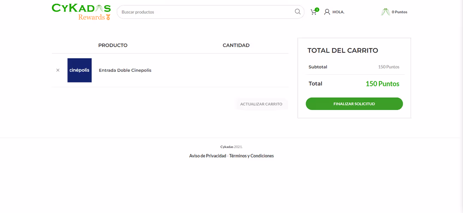Viewport: 463px width, 213px height.
Task: Open the Términos y Condiciones link
Action: (x=251, y=156)
